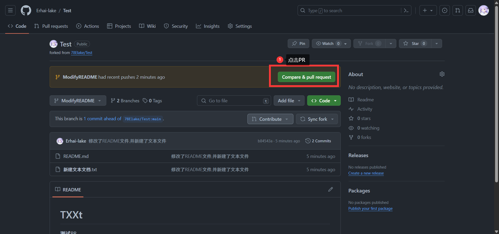
Task: Switch to the Actions tab
Action: click(x=88, y=26)
